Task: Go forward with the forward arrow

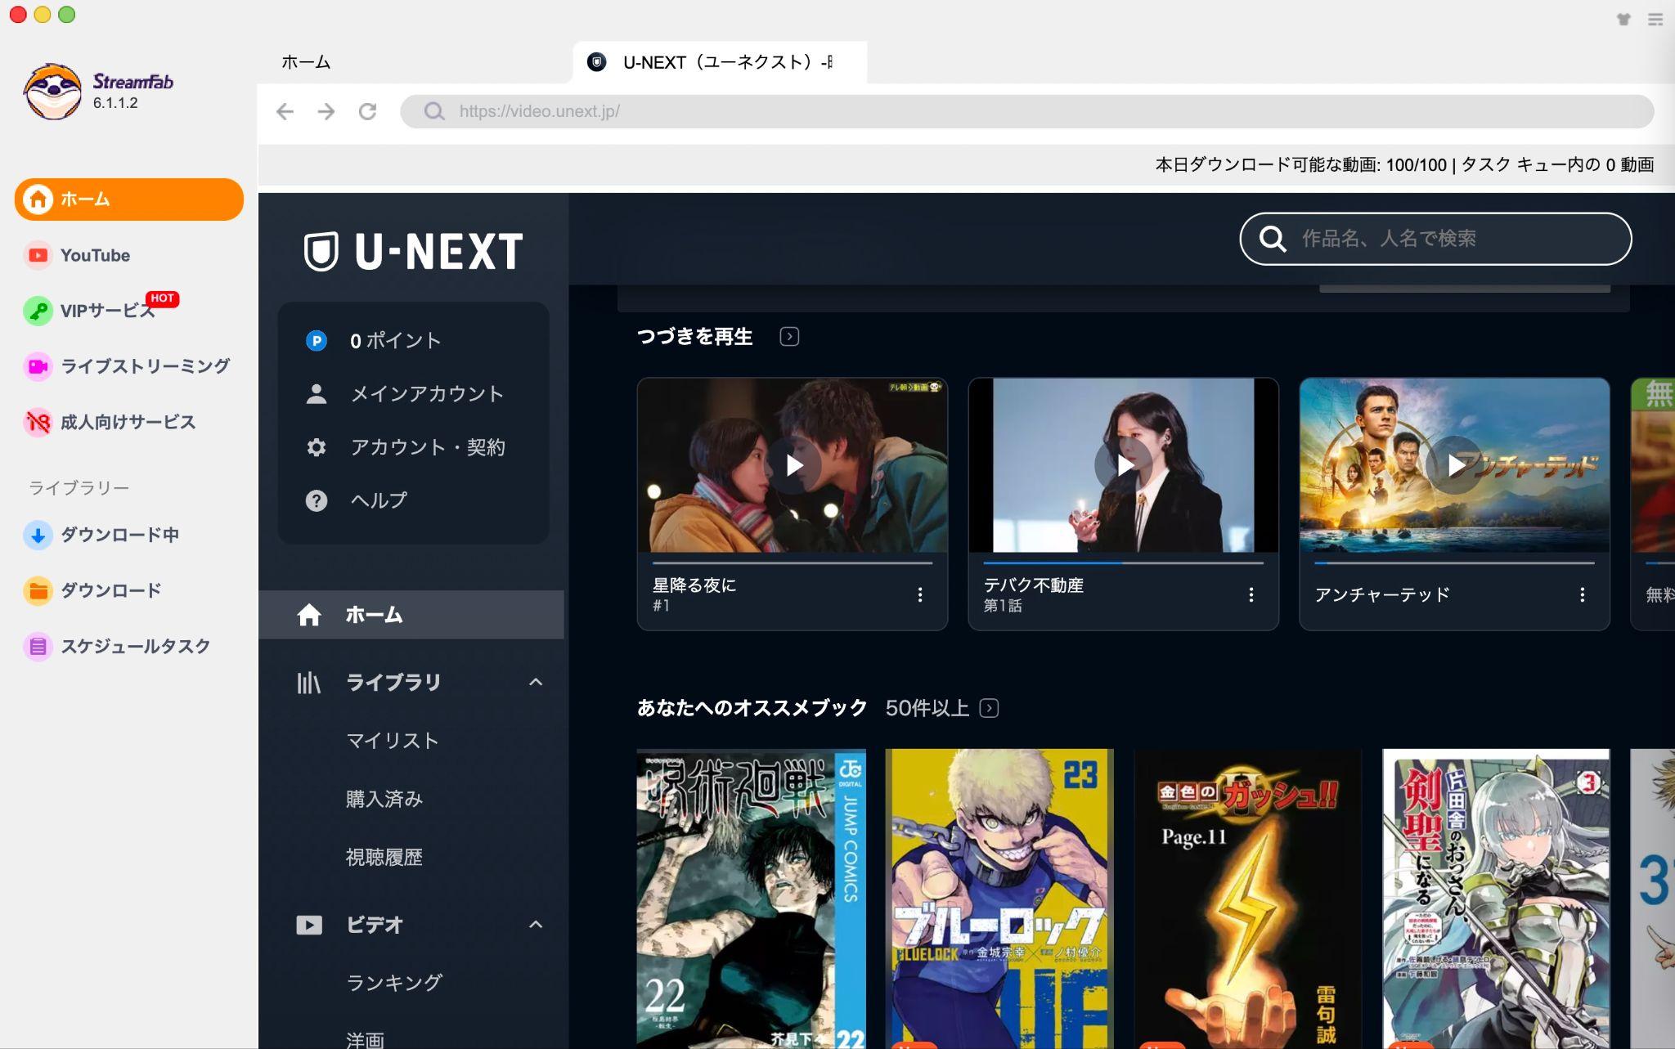Action: click(x=326, y=111)
